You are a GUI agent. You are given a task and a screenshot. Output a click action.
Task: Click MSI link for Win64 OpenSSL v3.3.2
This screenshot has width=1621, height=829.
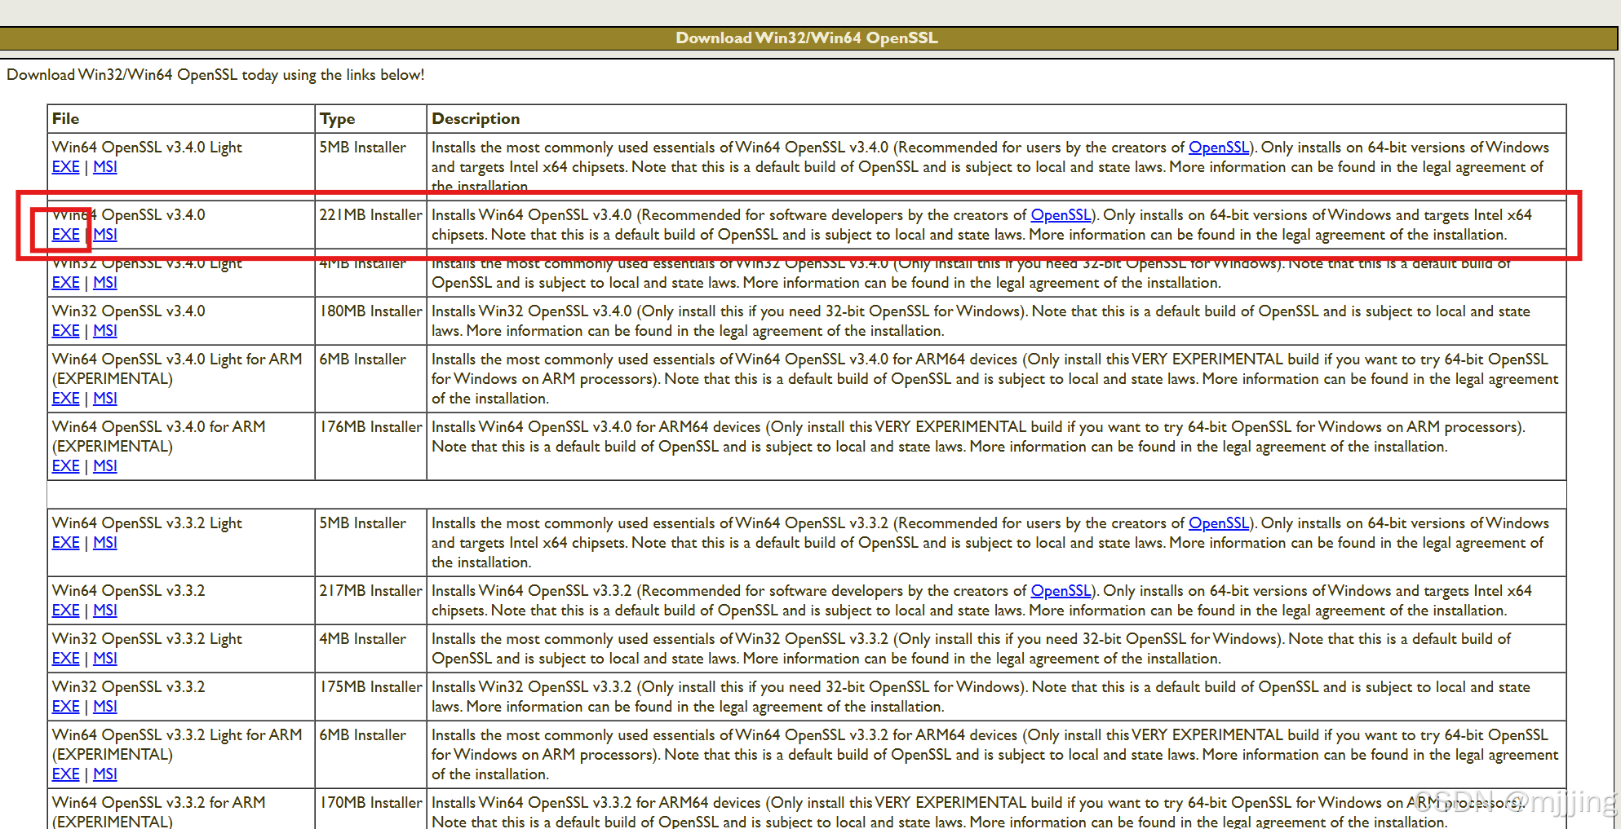(105, 611)
